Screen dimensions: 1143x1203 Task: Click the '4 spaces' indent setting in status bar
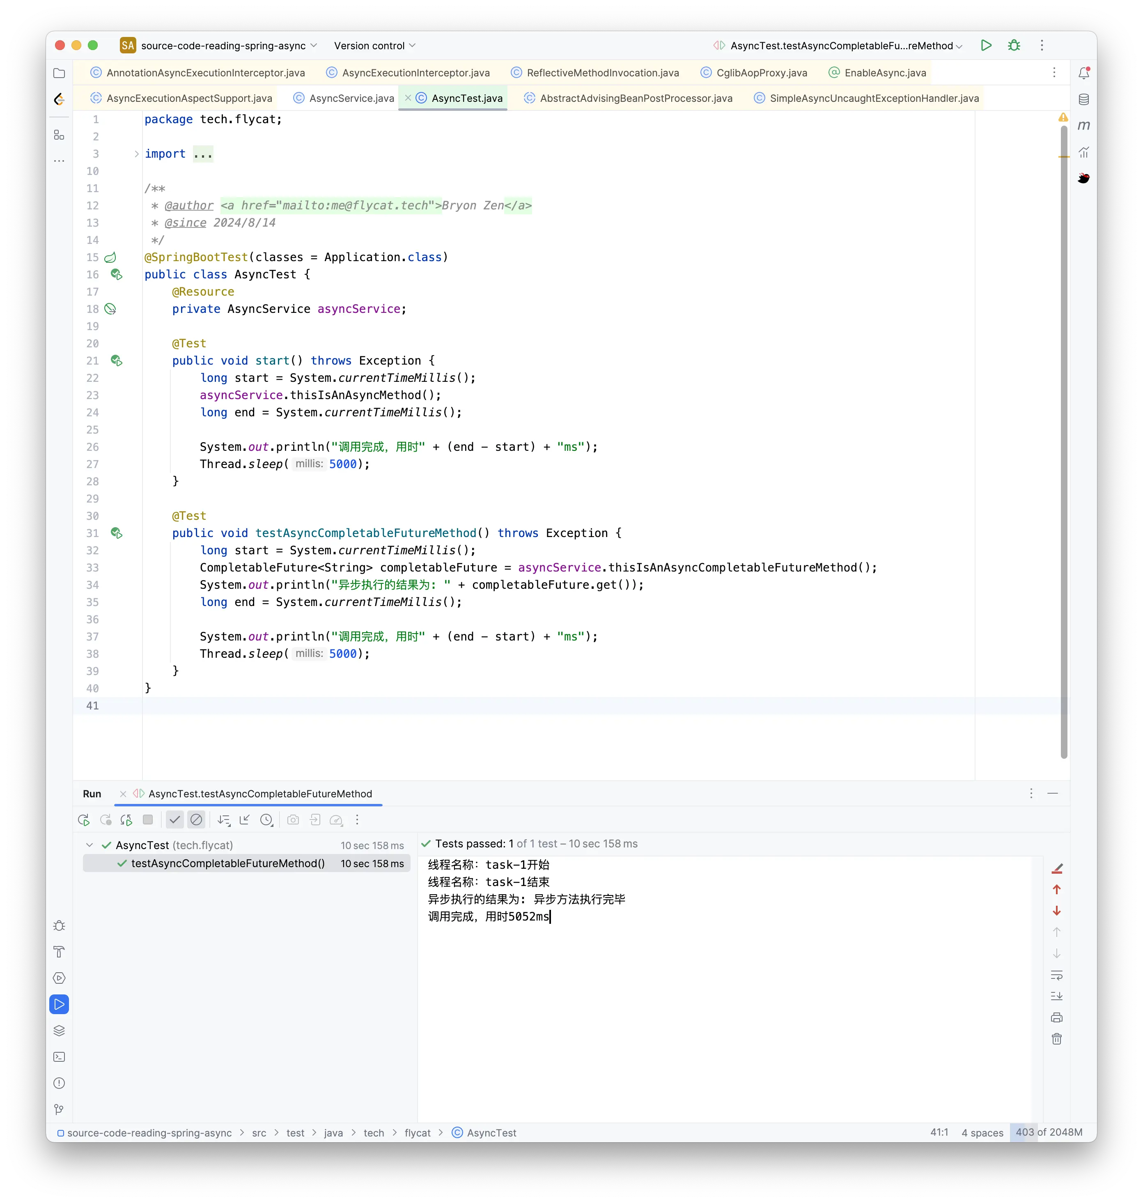click(982, 1133)
